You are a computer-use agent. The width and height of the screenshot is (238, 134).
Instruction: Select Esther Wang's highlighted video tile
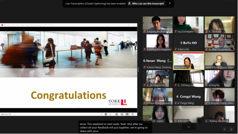point(189,61)
